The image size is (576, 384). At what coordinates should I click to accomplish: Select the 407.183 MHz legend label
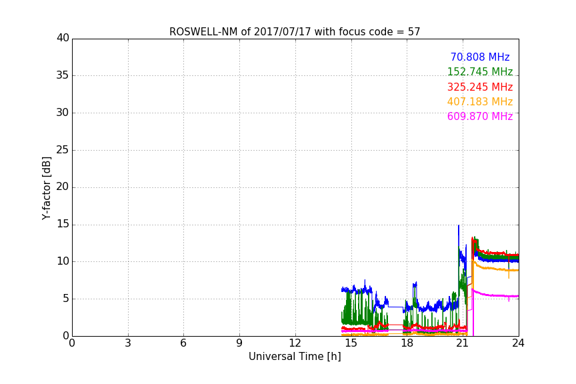click(480, 101)
